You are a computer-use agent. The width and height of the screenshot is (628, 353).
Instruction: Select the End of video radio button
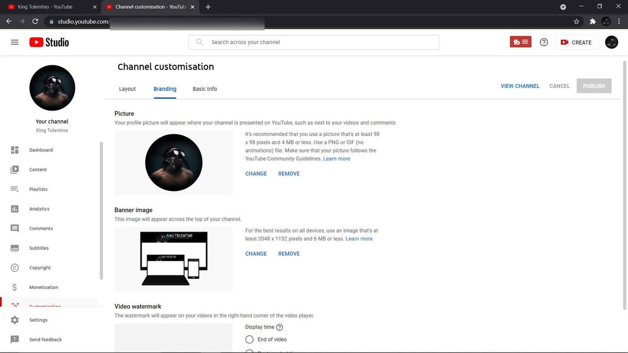(x=249, y=339)
